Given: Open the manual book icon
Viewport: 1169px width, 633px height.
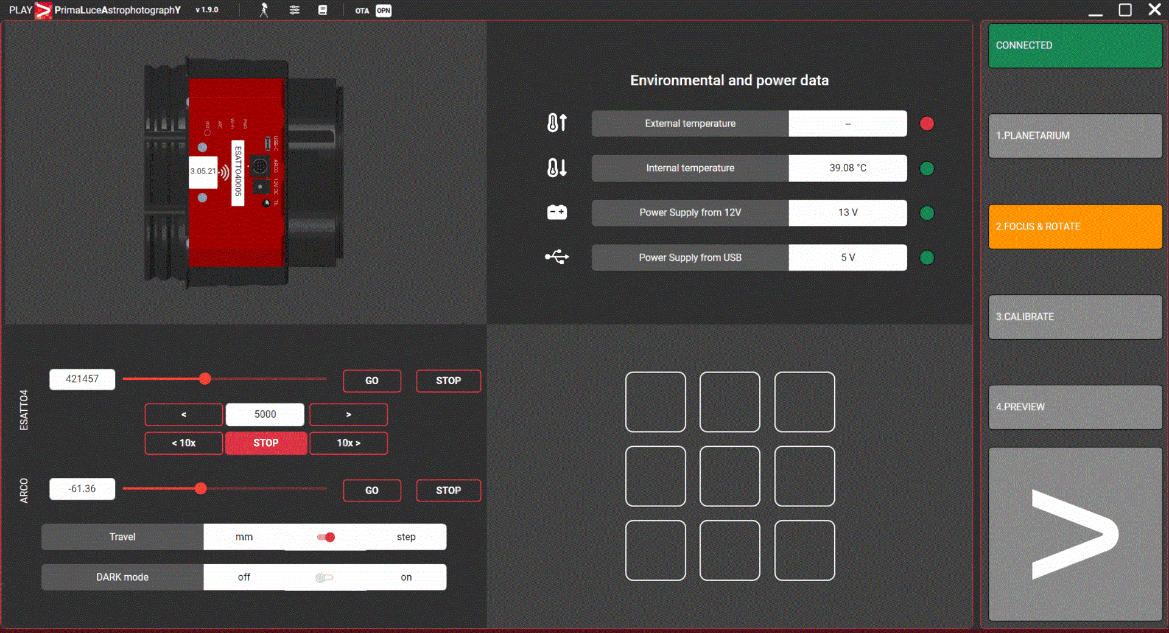Looking at the screenshot, I should (x=323, y=10).
